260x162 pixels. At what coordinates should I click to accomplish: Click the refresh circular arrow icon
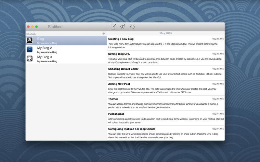(x=132, y=27)
